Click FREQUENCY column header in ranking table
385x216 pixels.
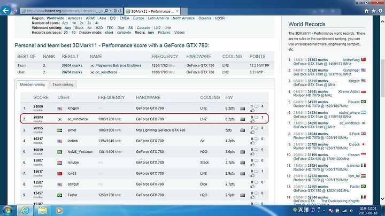pos(111,97)
